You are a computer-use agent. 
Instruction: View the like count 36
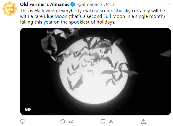(x=111, y=121)
